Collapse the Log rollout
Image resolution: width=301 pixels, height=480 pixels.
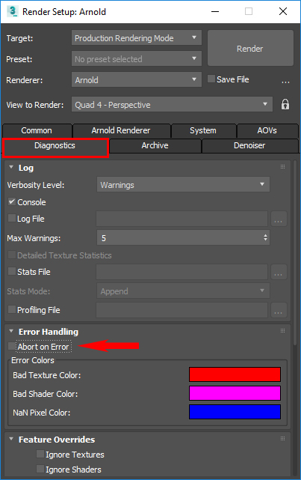tap(11, 167)
